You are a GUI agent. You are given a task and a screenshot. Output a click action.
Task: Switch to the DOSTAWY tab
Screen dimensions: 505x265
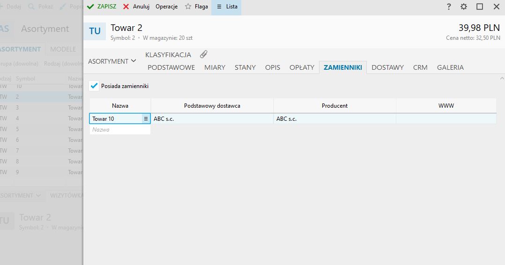coord(387,67)
